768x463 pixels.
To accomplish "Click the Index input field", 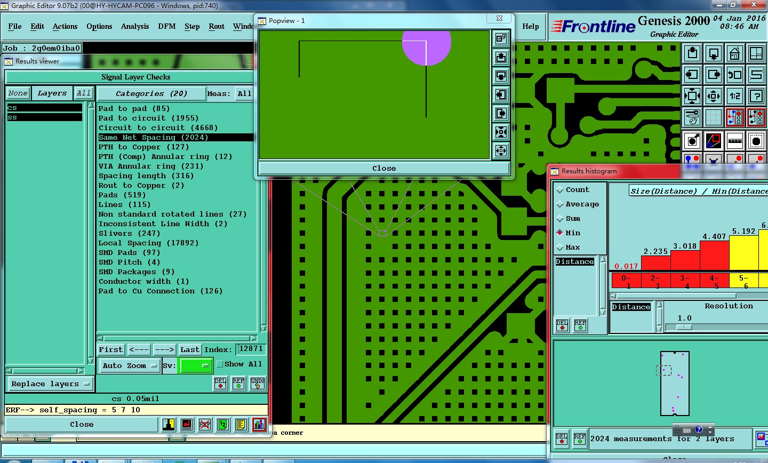I will pyautogui.click(x=251, y=349).
